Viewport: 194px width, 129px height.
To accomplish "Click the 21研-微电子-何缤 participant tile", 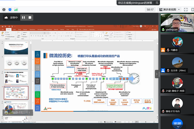I will pos(177,83).
